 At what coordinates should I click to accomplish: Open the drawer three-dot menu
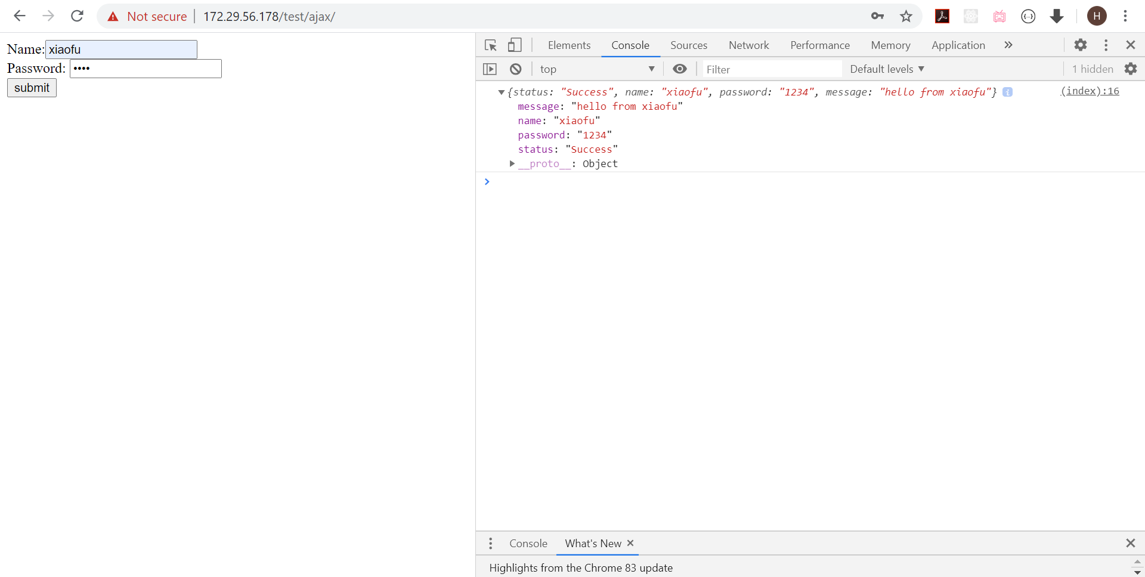pyautogui.click(x=490, y=544)
